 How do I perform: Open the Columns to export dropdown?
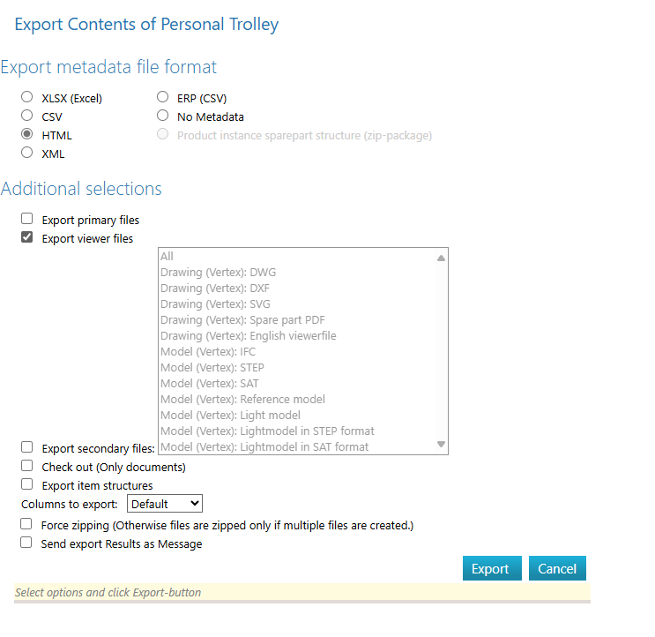(165, 504)
